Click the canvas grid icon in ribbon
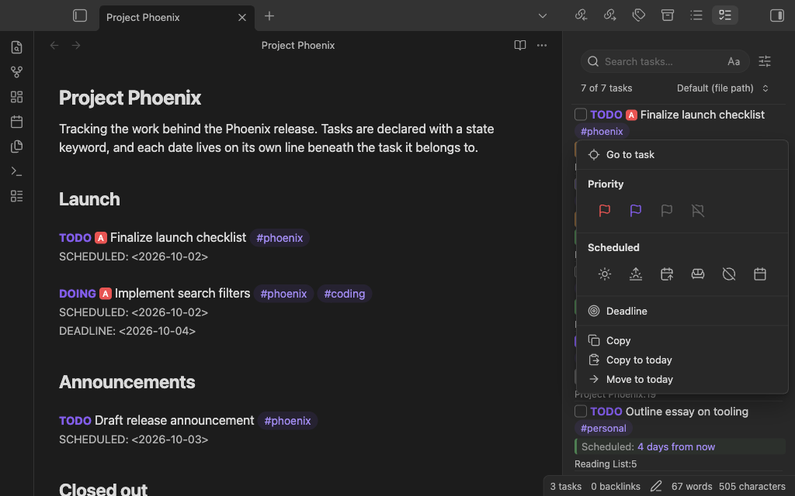This screenshot has height=496, width=795. tap(17, 97)
